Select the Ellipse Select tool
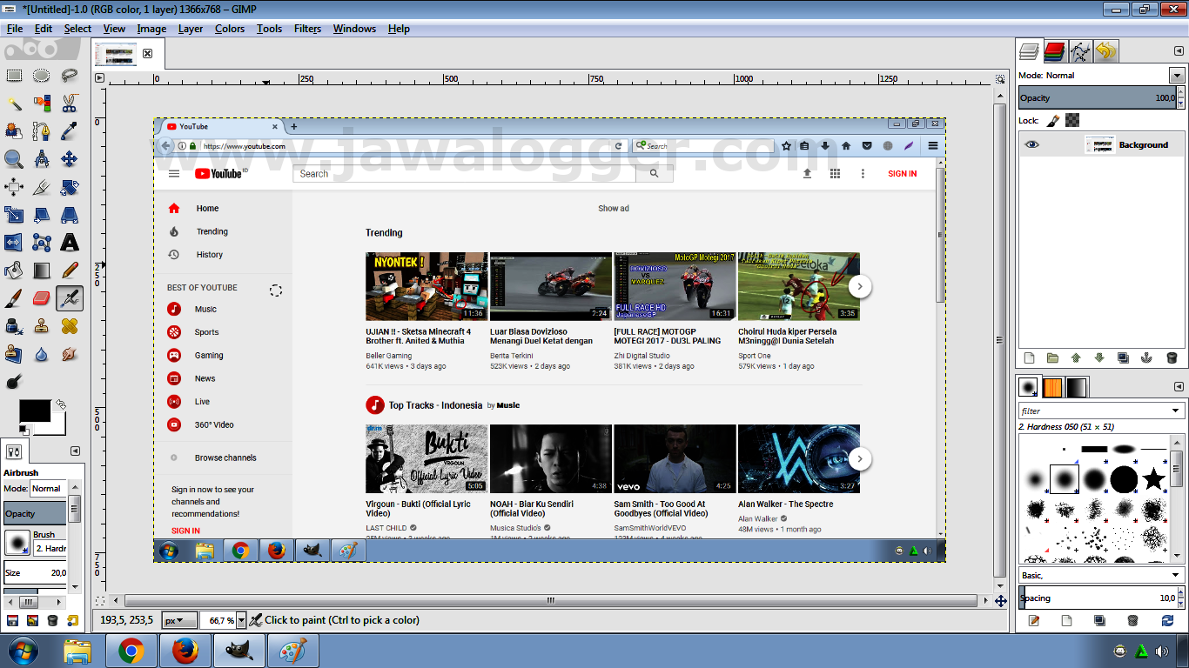Viewport: 1189px width, 668px height. pos(42,76)
